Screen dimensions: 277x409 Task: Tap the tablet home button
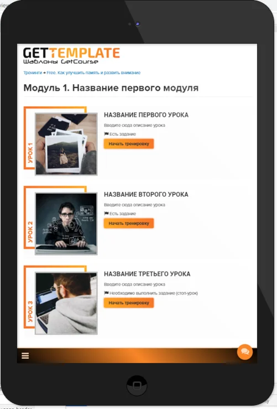click(137, 385)
